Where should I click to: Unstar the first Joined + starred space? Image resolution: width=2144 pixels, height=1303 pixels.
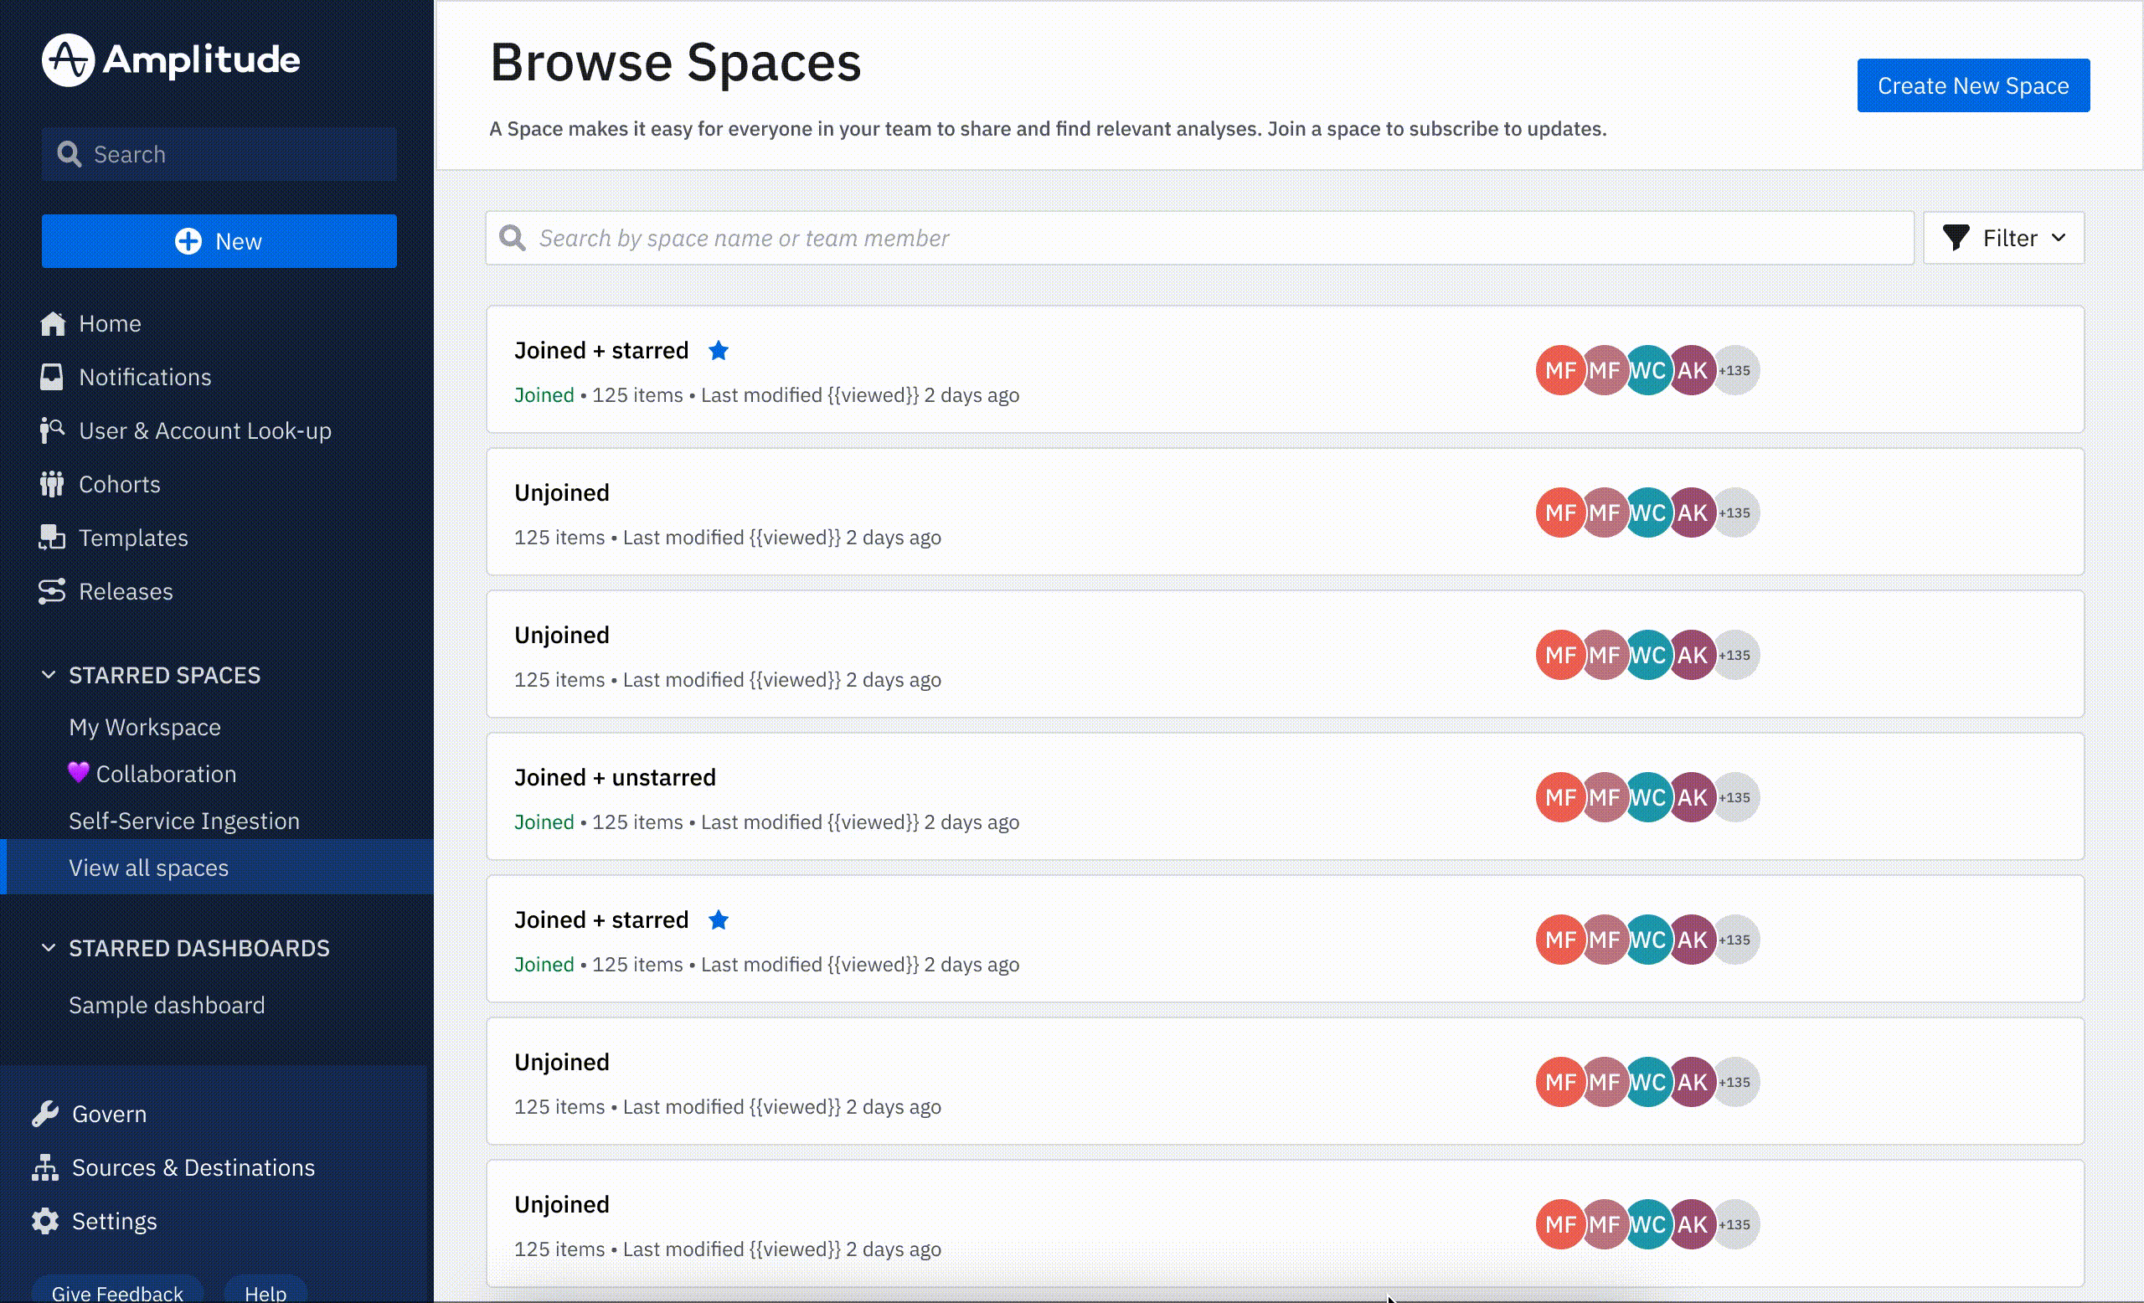pos(718,351)
